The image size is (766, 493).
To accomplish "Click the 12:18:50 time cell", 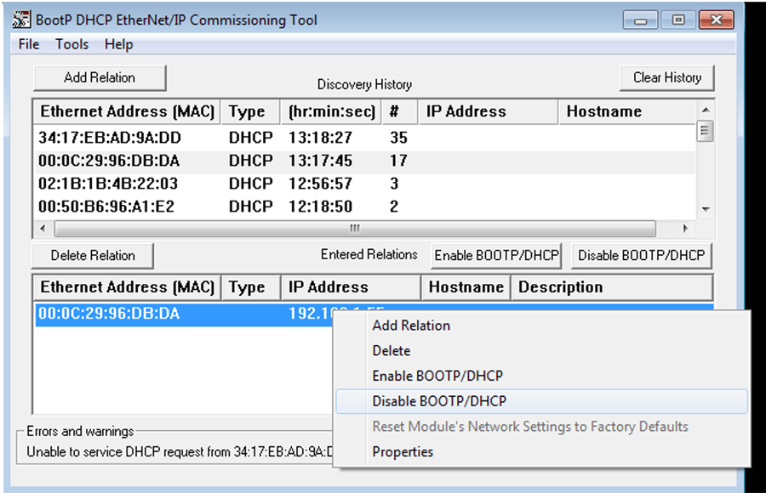I will tap(321, 207).
